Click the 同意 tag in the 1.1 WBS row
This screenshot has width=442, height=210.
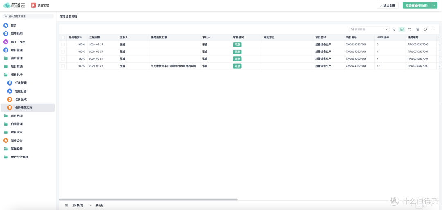[237, 66]
